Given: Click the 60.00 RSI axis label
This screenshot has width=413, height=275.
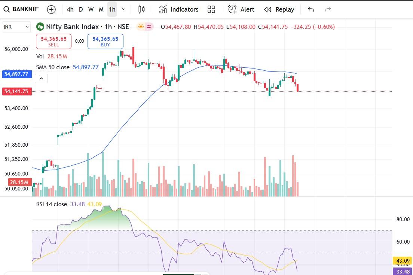Looking at the screenshot, I should (x=403, y=242).
